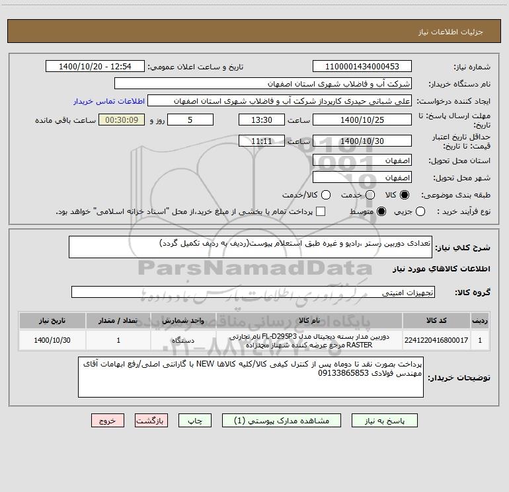Screen dimensions: 509x492
Task: Click the product name cell FL-D295P3
Action: [309, 340]
